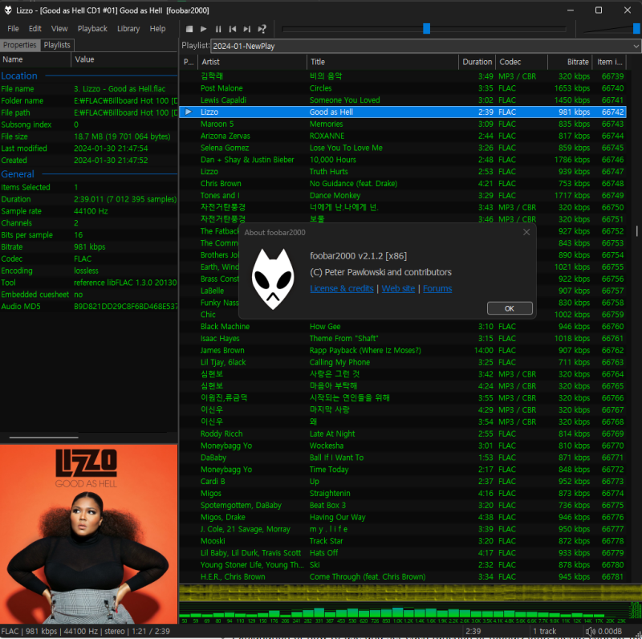Select the Next track icon
This screenshot has height=639, width=642.
(x=246, y=29)
